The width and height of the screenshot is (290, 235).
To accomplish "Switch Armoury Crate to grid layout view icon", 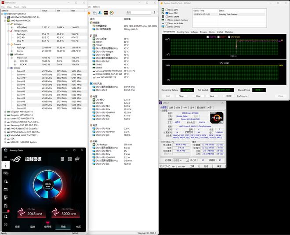I will coord(70,159).
